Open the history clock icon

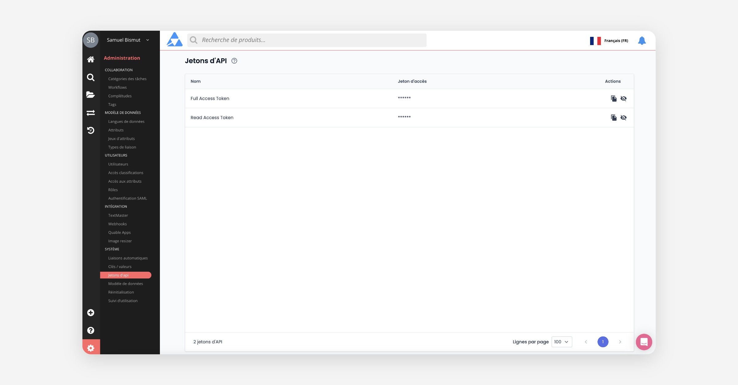coord(90,130)
